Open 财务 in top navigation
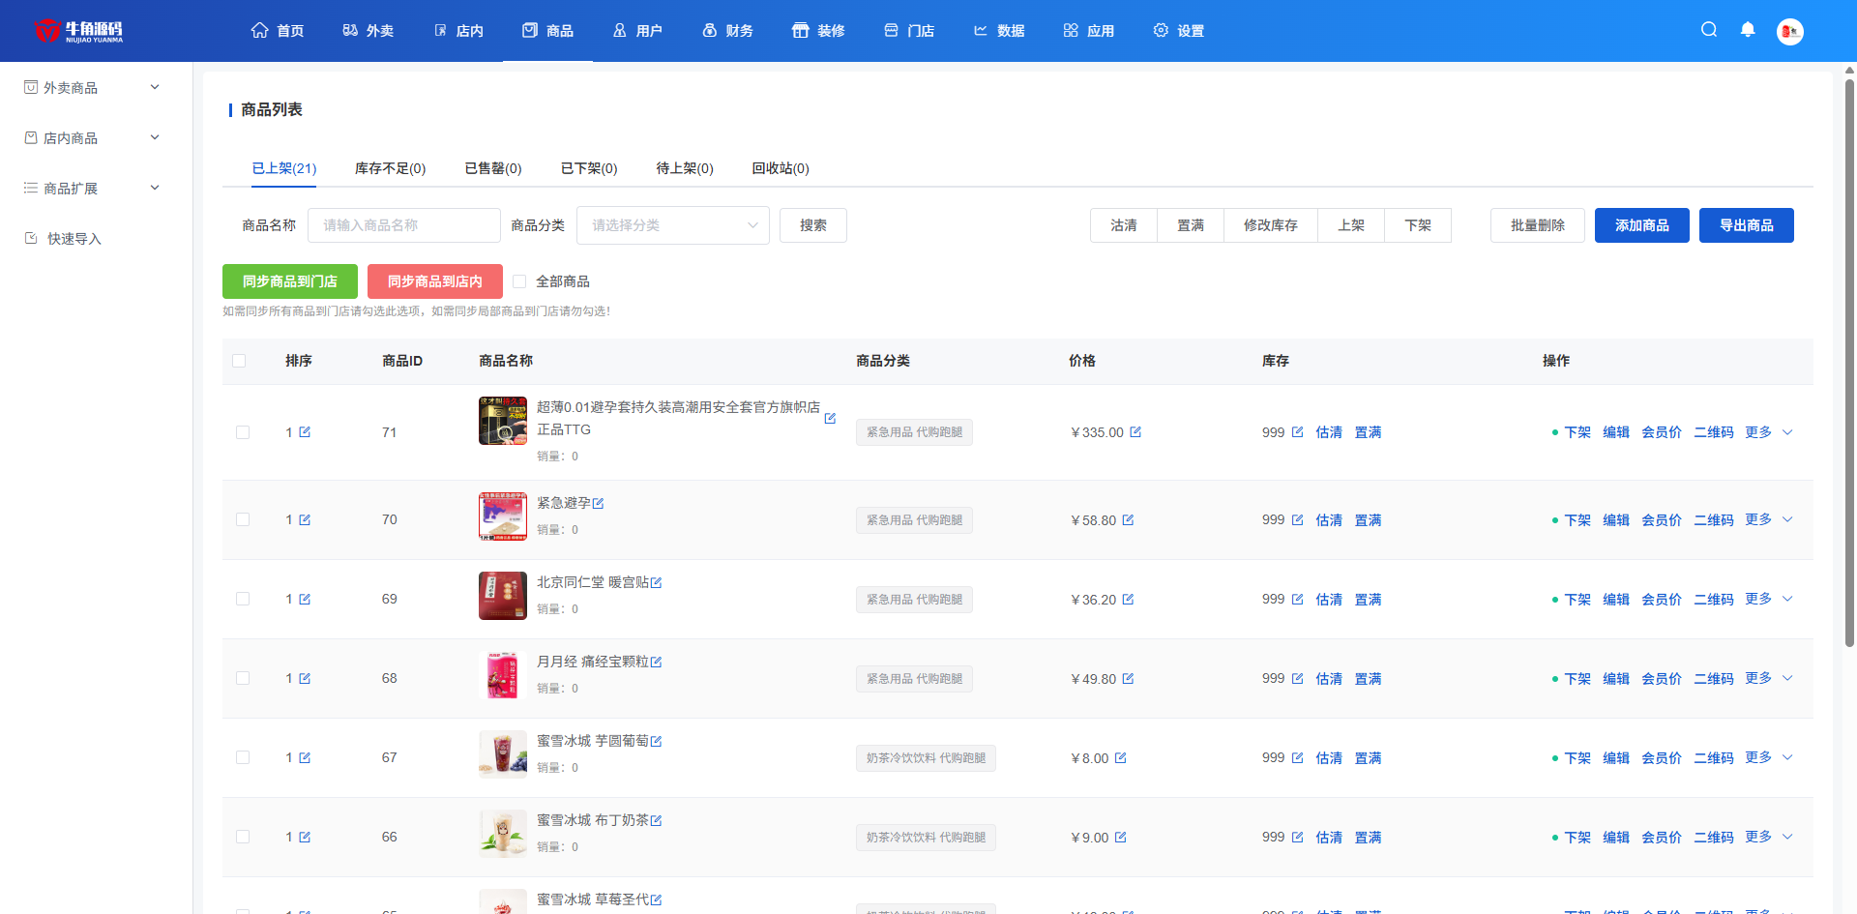Viewport: 1857px width, 914px height. [x=727, y=31]
